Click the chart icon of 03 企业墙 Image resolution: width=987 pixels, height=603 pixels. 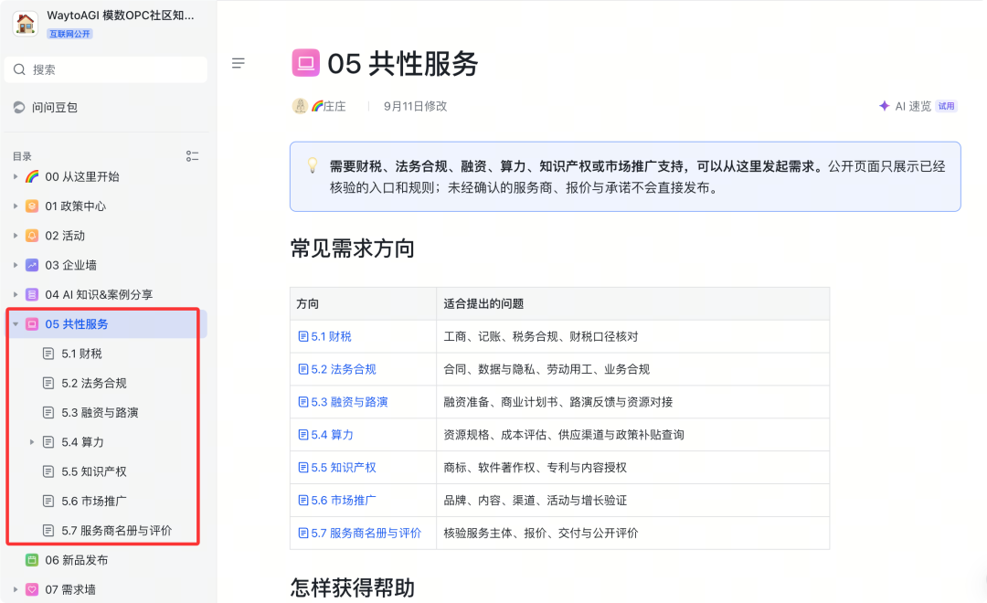pyautogui.click(x=32, y=265)
